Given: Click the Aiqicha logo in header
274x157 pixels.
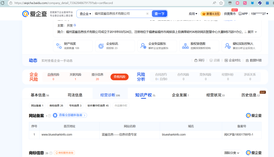Looking at the screenshot, I should [x=34, y=14].
